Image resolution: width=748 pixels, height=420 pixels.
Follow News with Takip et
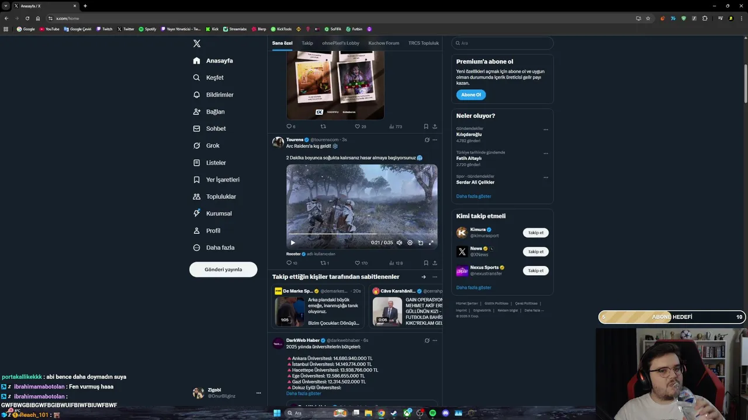[x=536, y=251]
